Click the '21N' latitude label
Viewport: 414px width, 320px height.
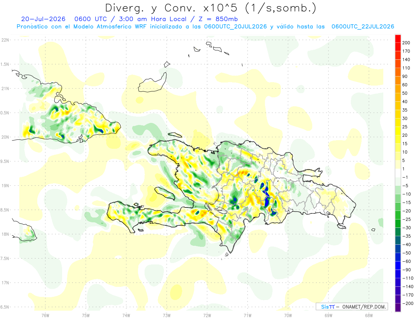[x=5, y=88]
